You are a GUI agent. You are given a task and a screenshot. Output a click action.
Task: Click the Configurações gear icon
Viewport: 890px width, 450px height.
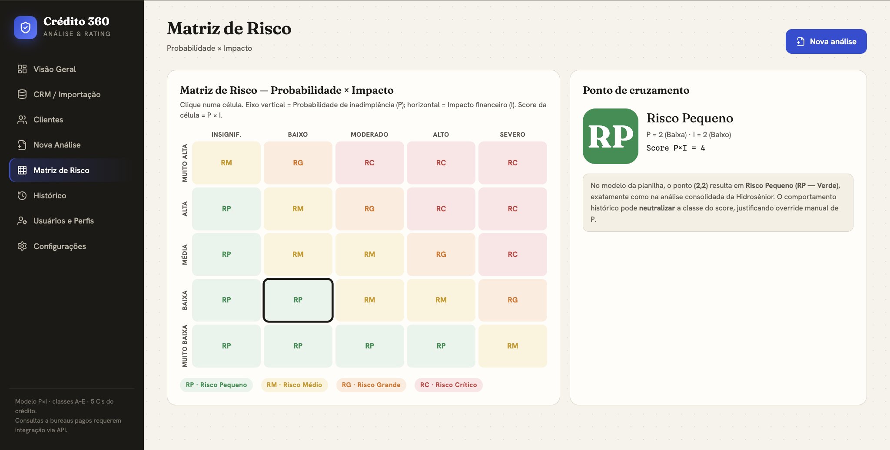(22, 246)
